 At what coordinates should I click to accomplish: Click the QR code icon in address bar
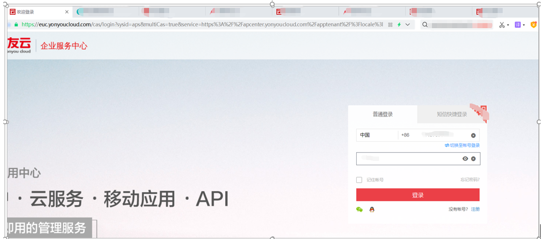390,25
